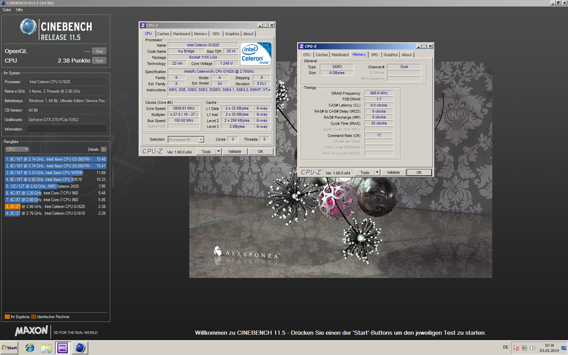Click the Information input field

(67, 129)
